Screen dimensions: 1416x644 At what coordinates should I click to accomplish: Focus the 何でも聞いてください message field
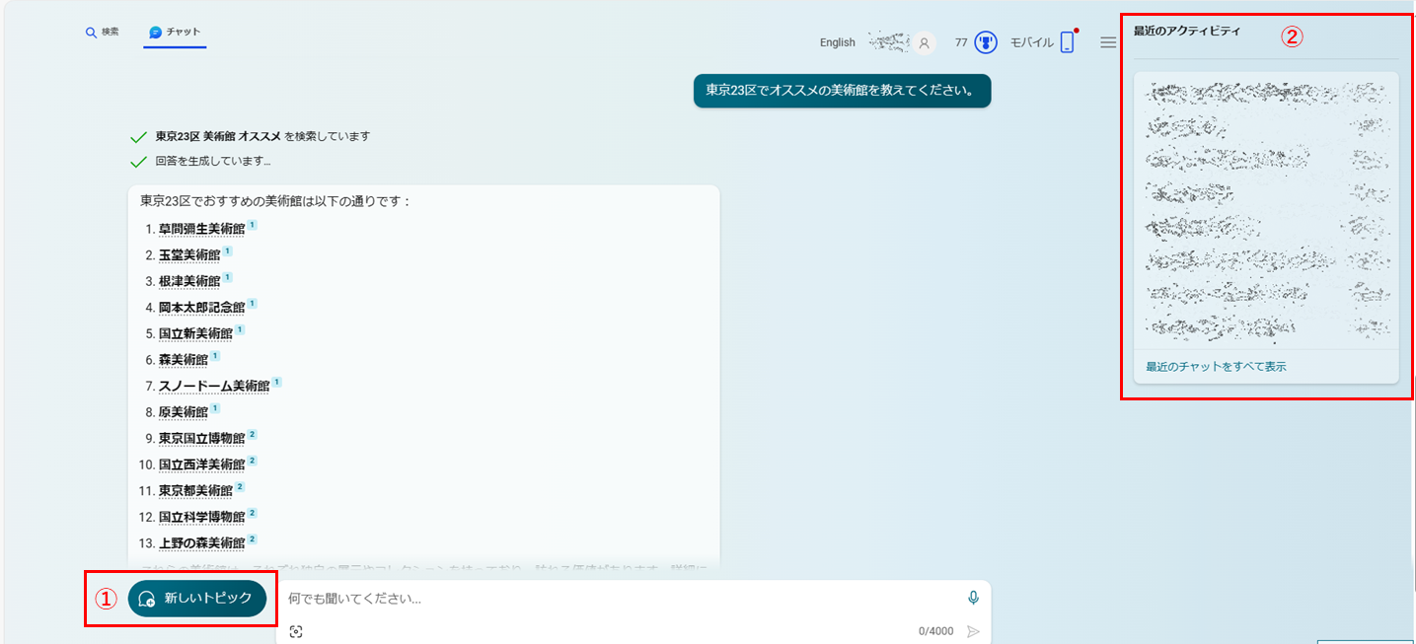(622, 599)
